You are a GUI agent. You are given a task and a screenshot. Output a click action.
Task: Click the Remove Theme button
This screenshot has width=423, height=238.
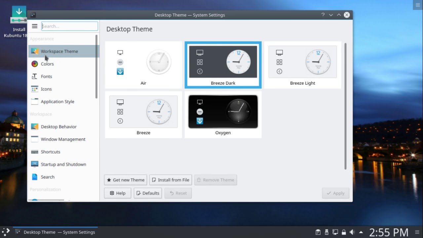(215, 180)
